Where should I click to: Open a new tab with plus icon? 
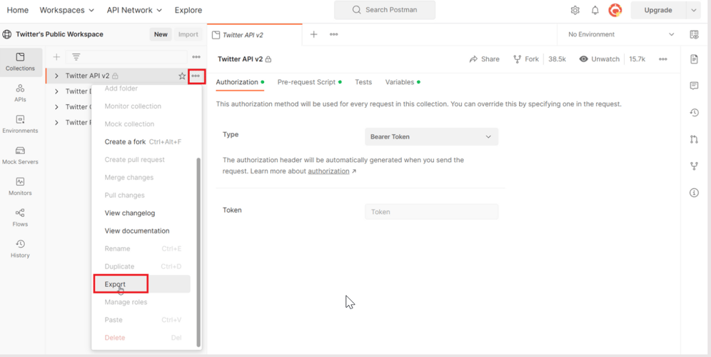point(313,34)
